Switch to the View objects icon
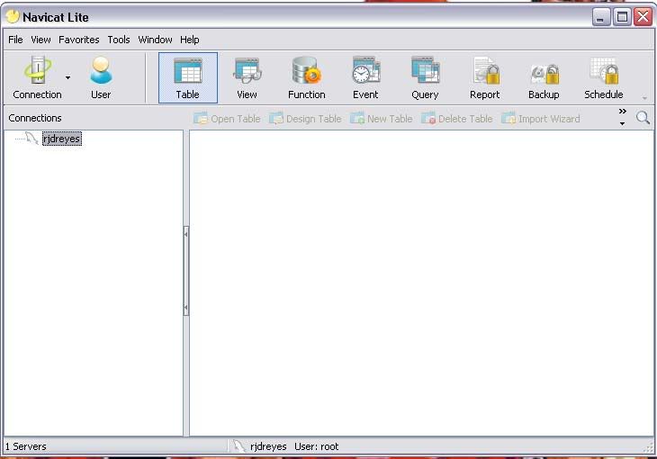Viewport: 657px width, 459px height. 247,77
